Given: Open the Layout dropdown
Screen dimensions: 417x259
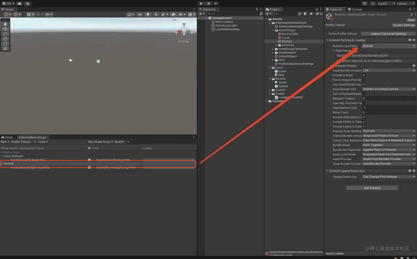Looking at the screenshot, I should coord(406,4).
